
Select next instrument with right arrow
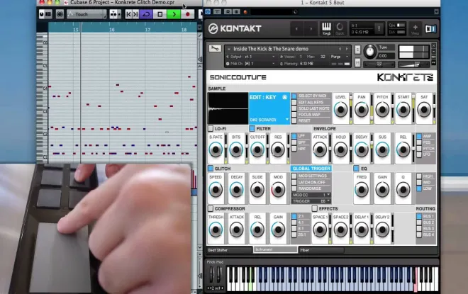(x=347, y=49)
